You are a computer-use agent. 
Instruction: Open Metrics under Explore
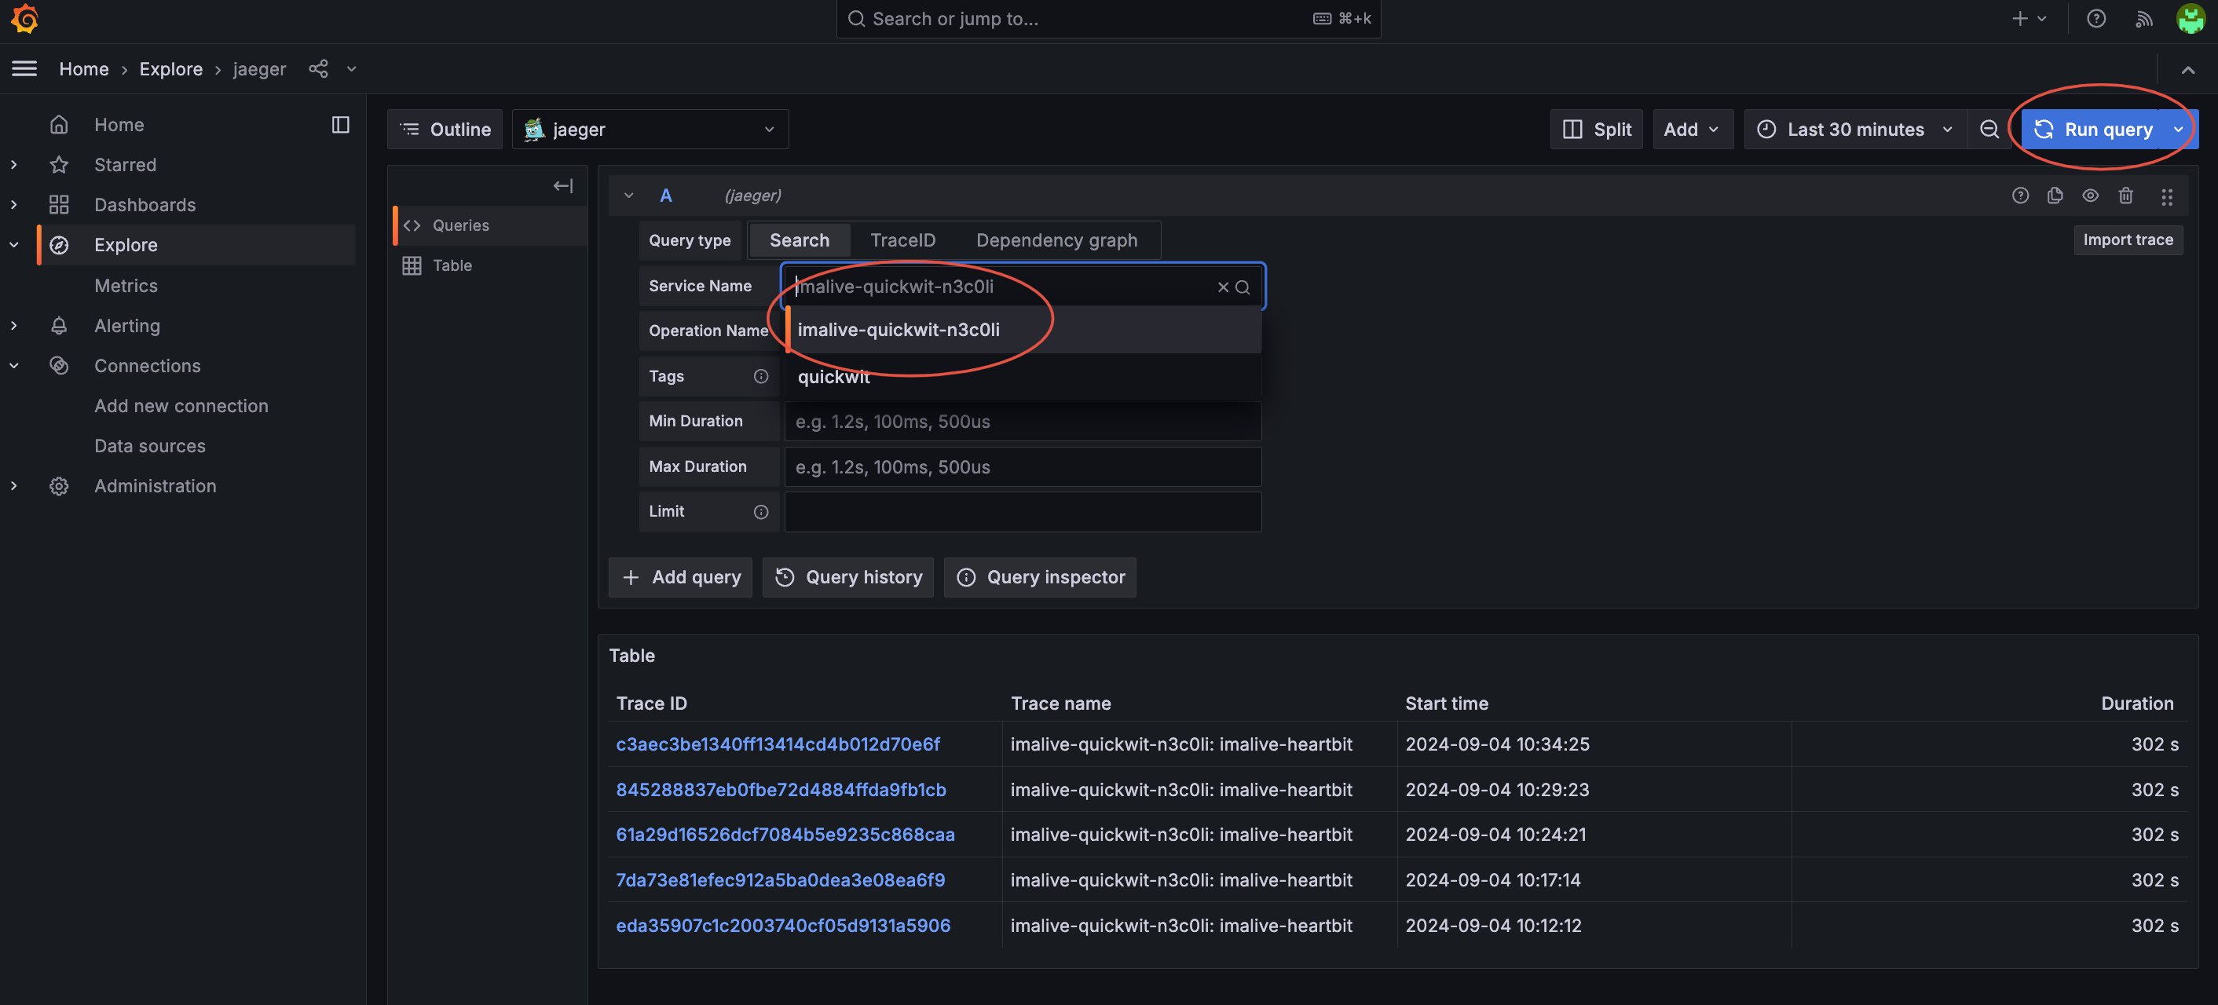126,286
